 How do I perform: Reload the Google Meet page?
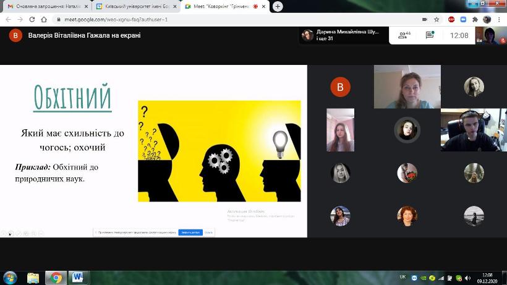pyautogui.click(x=33, y=19)
